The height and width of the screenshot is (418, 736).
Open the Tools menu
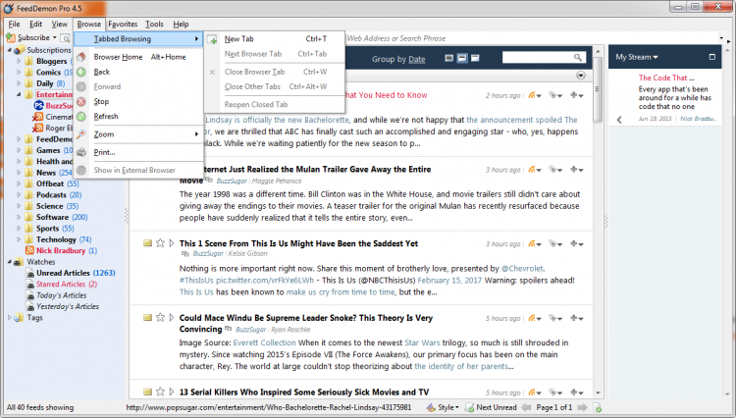click(154, 24)
